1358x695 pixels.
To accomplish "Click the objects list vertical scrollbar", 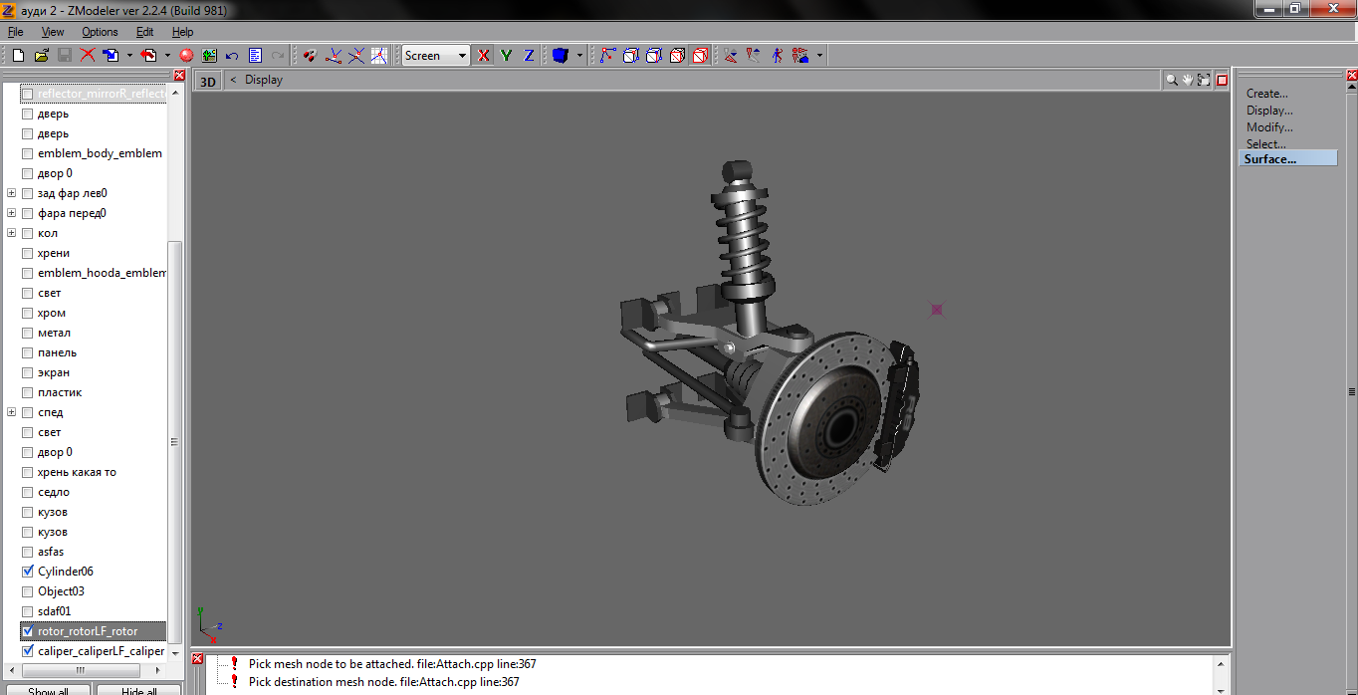I will pyautogui.click(x=175, y=442).
